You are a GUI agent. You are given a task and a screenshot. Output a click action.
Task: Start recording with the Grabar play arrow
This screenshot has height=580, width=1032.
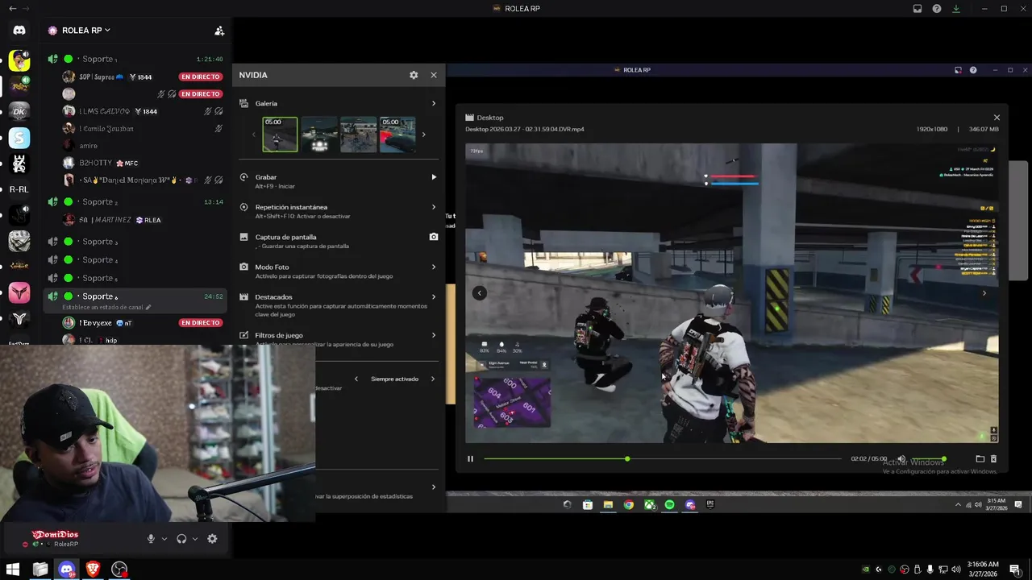point(434,177)
